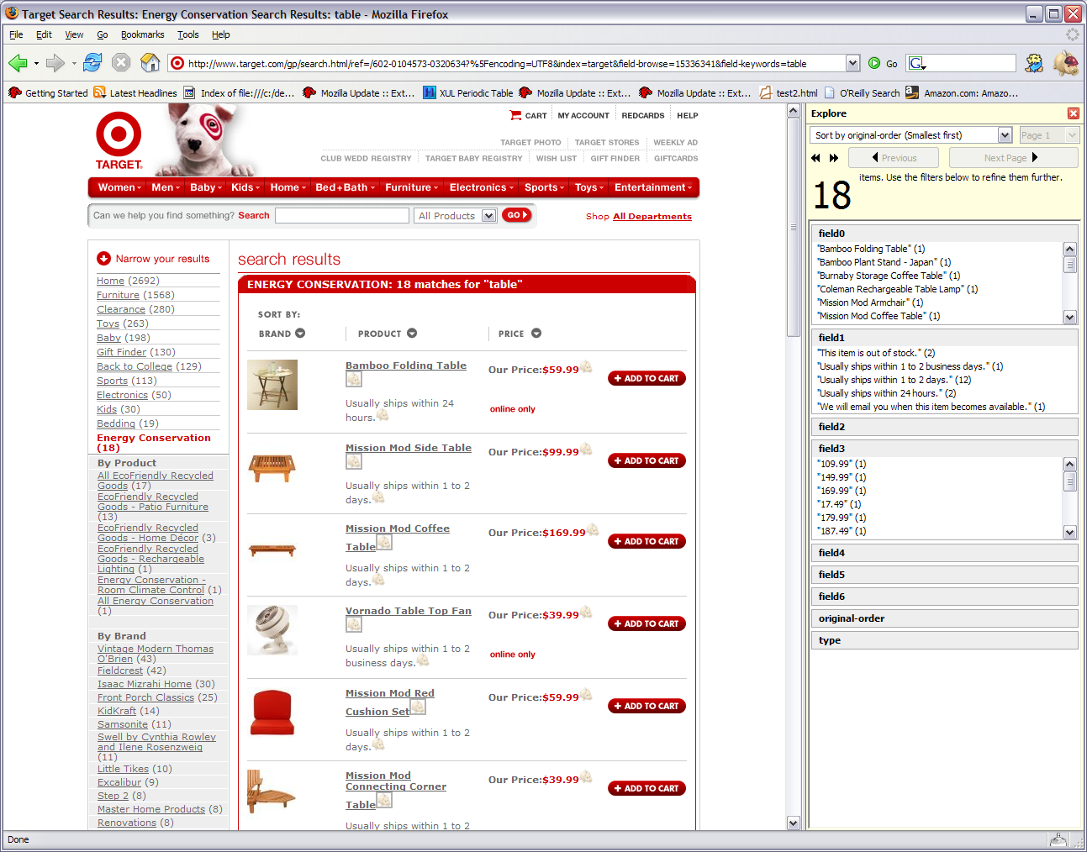Open the Target shopping cart icon
The width and height of the screenshot is (1087, 852).
515,115
